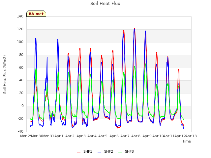Click the Apr 5 x-axis label
Image resolution: width=211 pixels, height=158 pixels.
(103, 136)
